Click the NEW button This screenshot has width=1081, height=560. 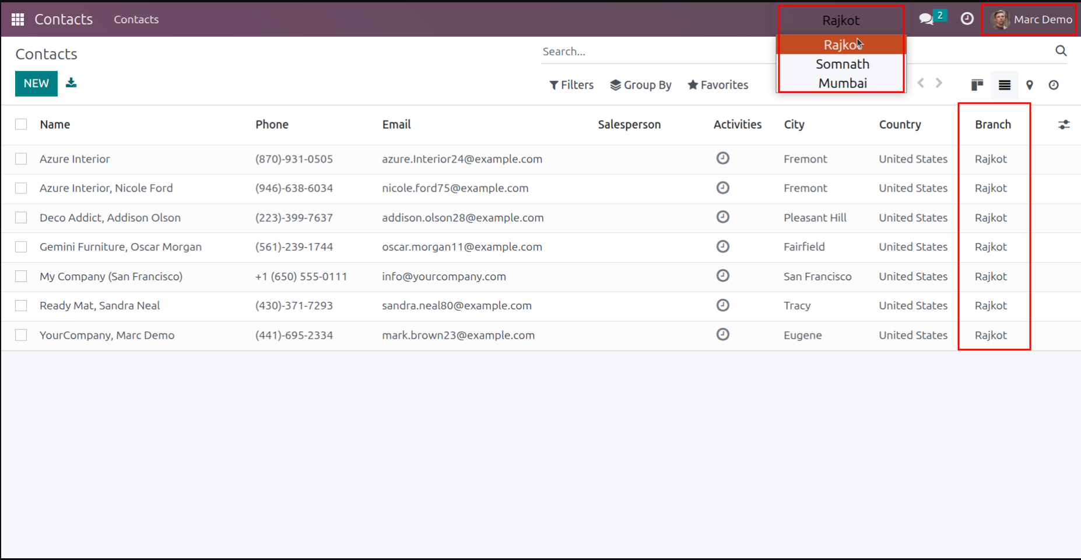36,83
